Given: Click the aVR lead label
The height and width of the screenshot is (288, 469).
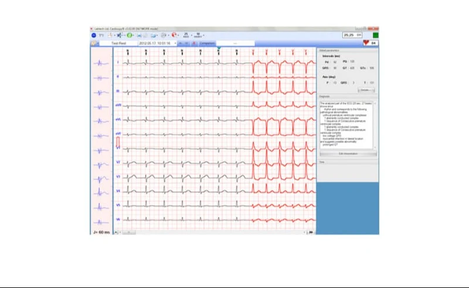Looking at the screenshot, I should tap(118, 105).
